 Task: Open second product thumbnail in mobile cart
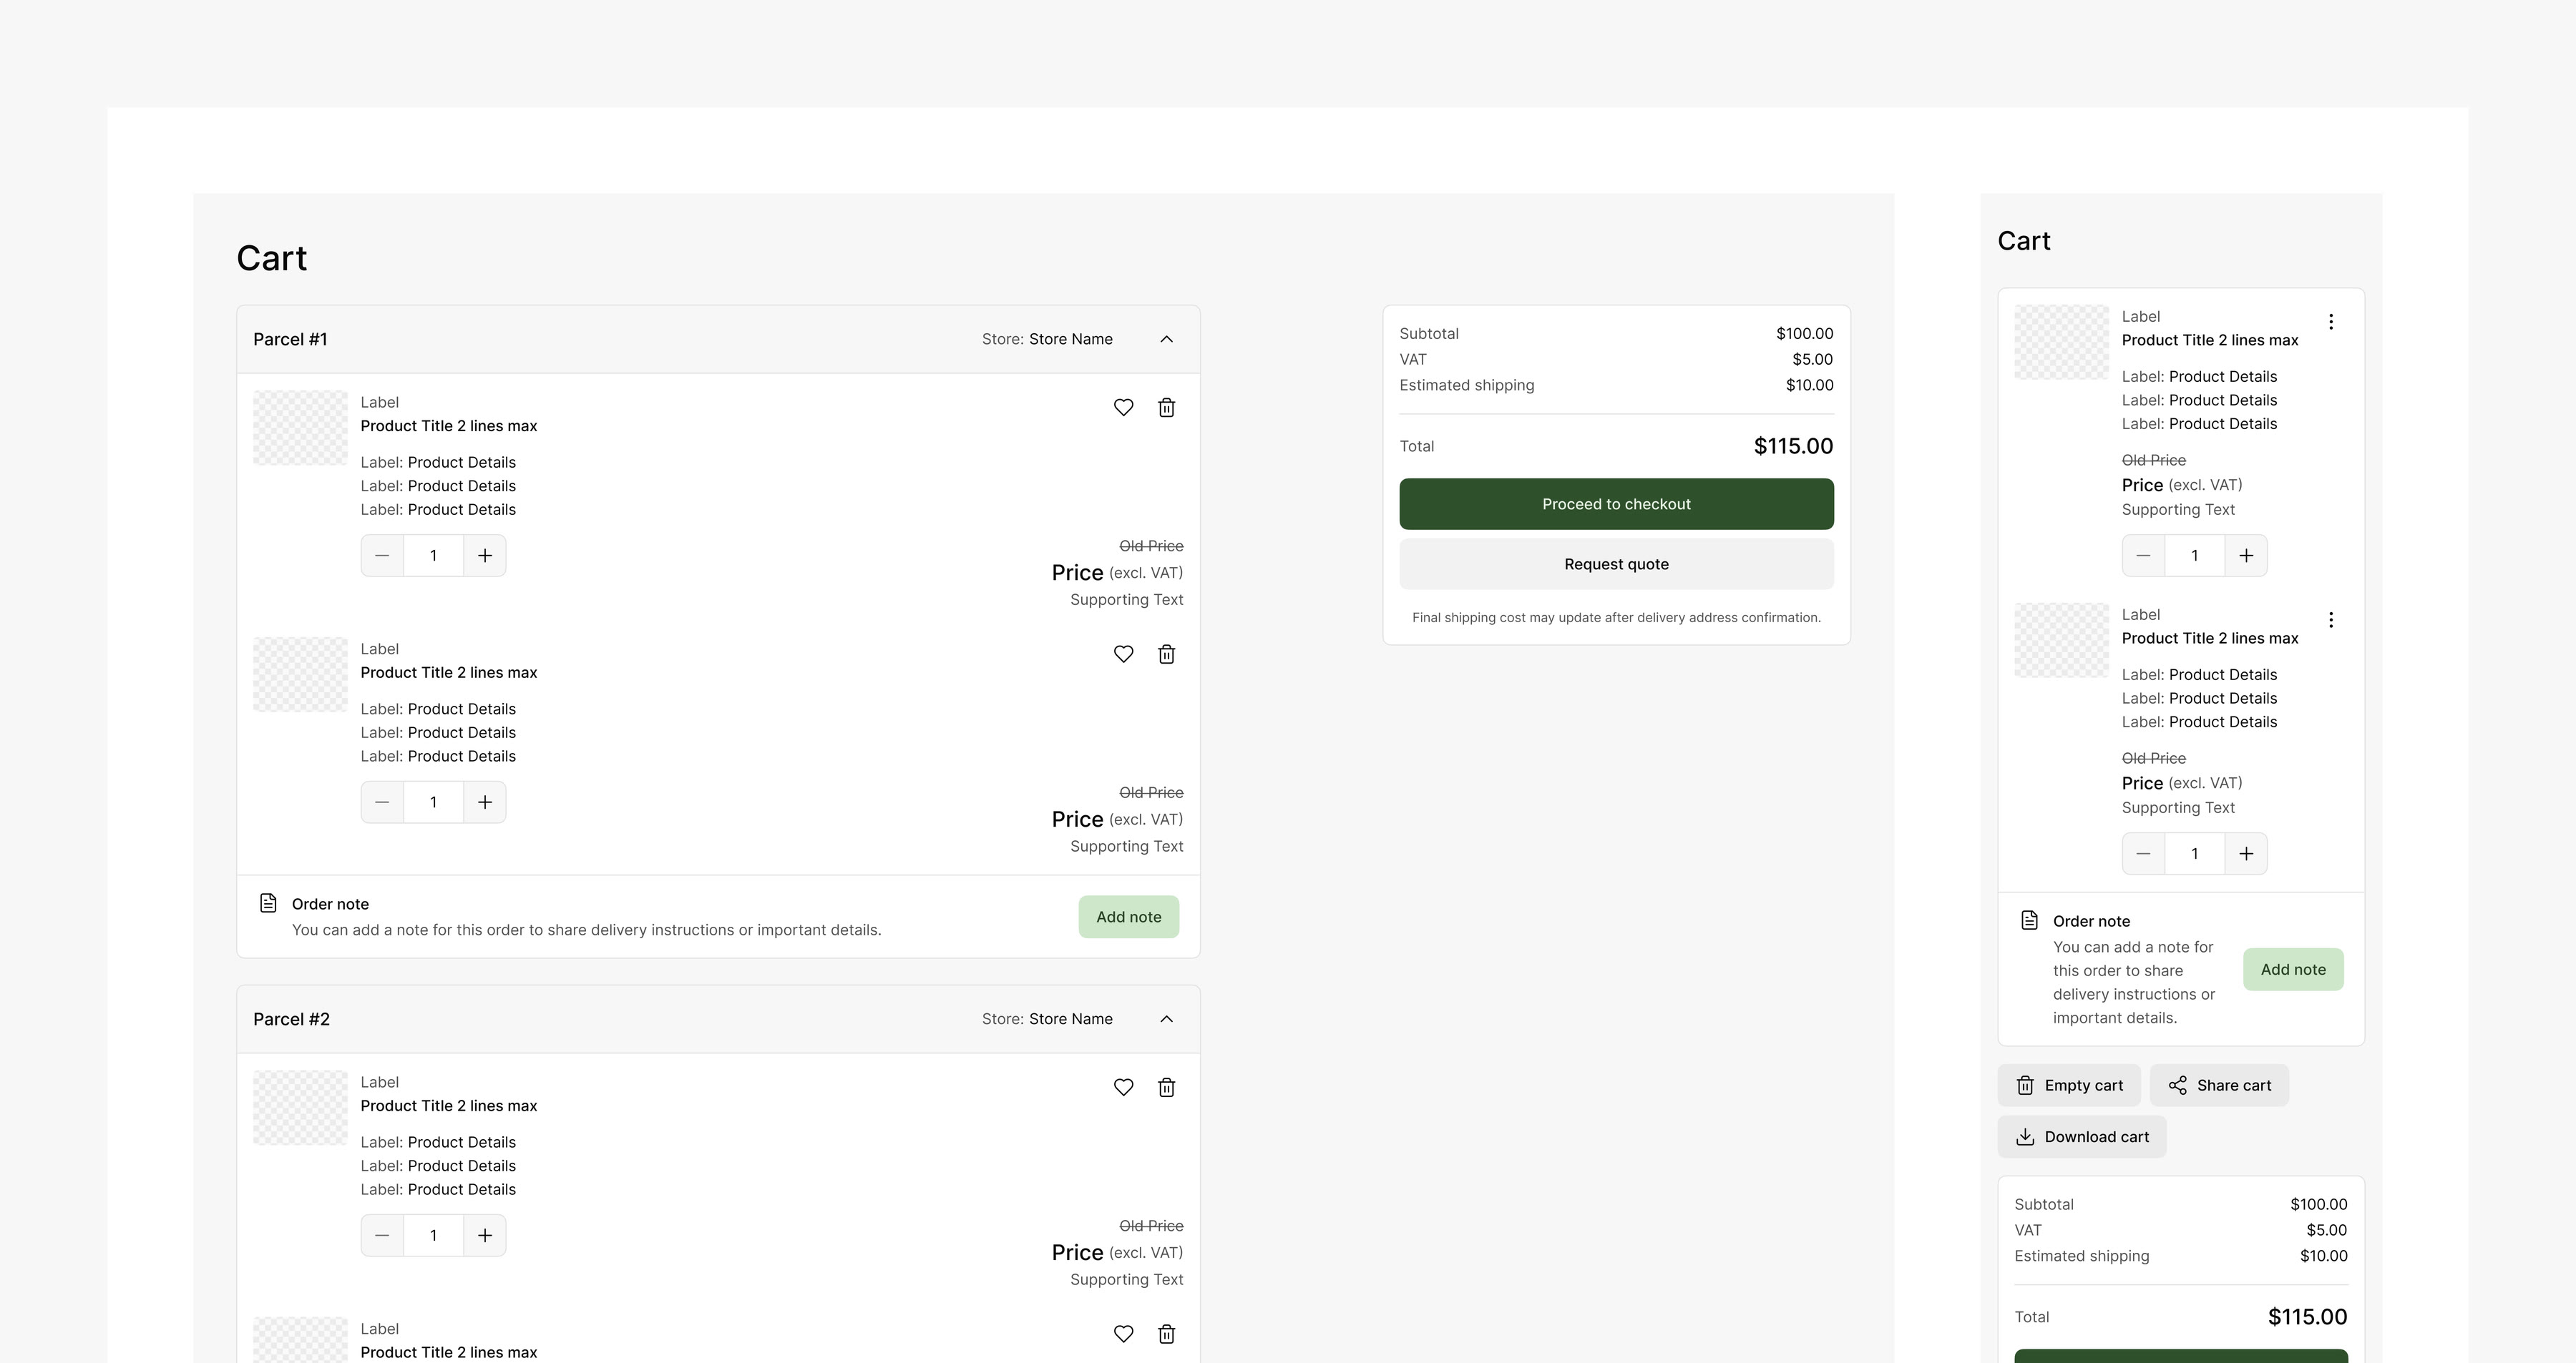[2061, 639]
